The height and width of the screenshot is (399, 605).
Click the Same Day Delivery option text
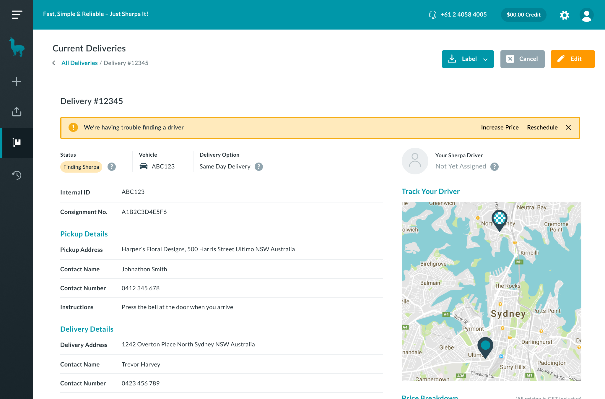225,166
